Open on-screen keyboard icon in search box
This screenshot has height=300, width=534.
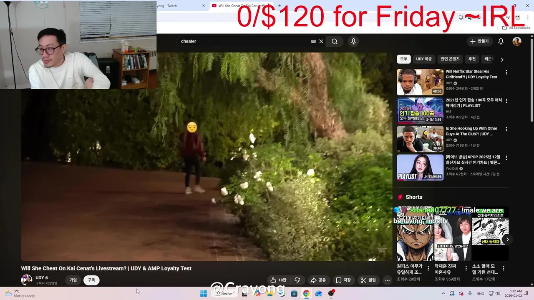pos(313,41)
